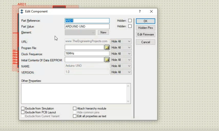Click Other Properties scrollbar up arrow
This screenshot has width=219, height=131.
click(x=128, y=86)
